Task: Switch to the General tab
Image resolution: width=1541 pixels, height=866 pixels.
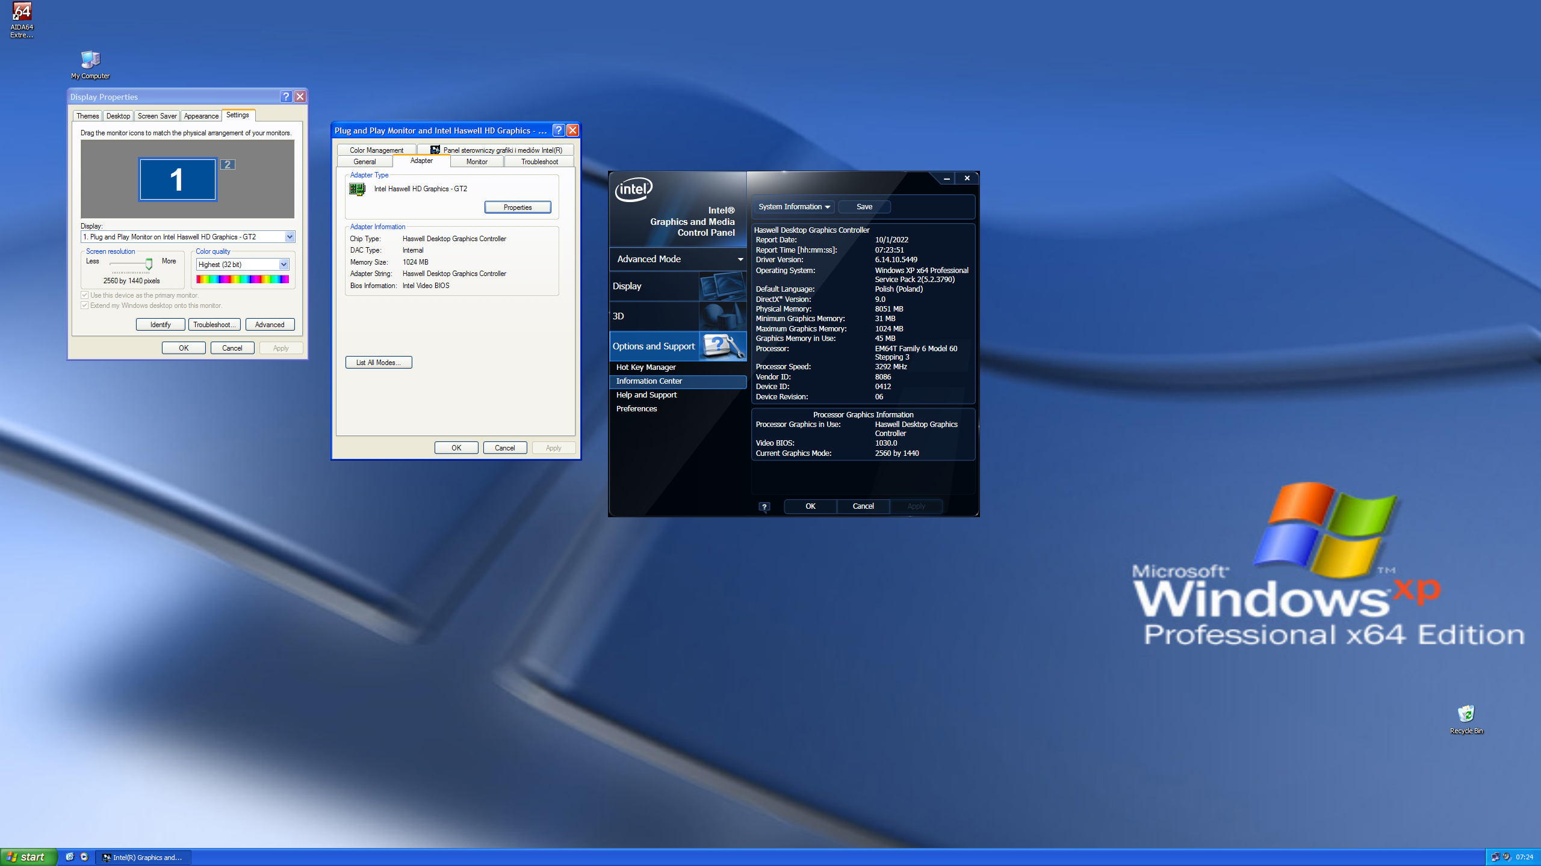Action: pyautogui.click(x=365, y=162)
